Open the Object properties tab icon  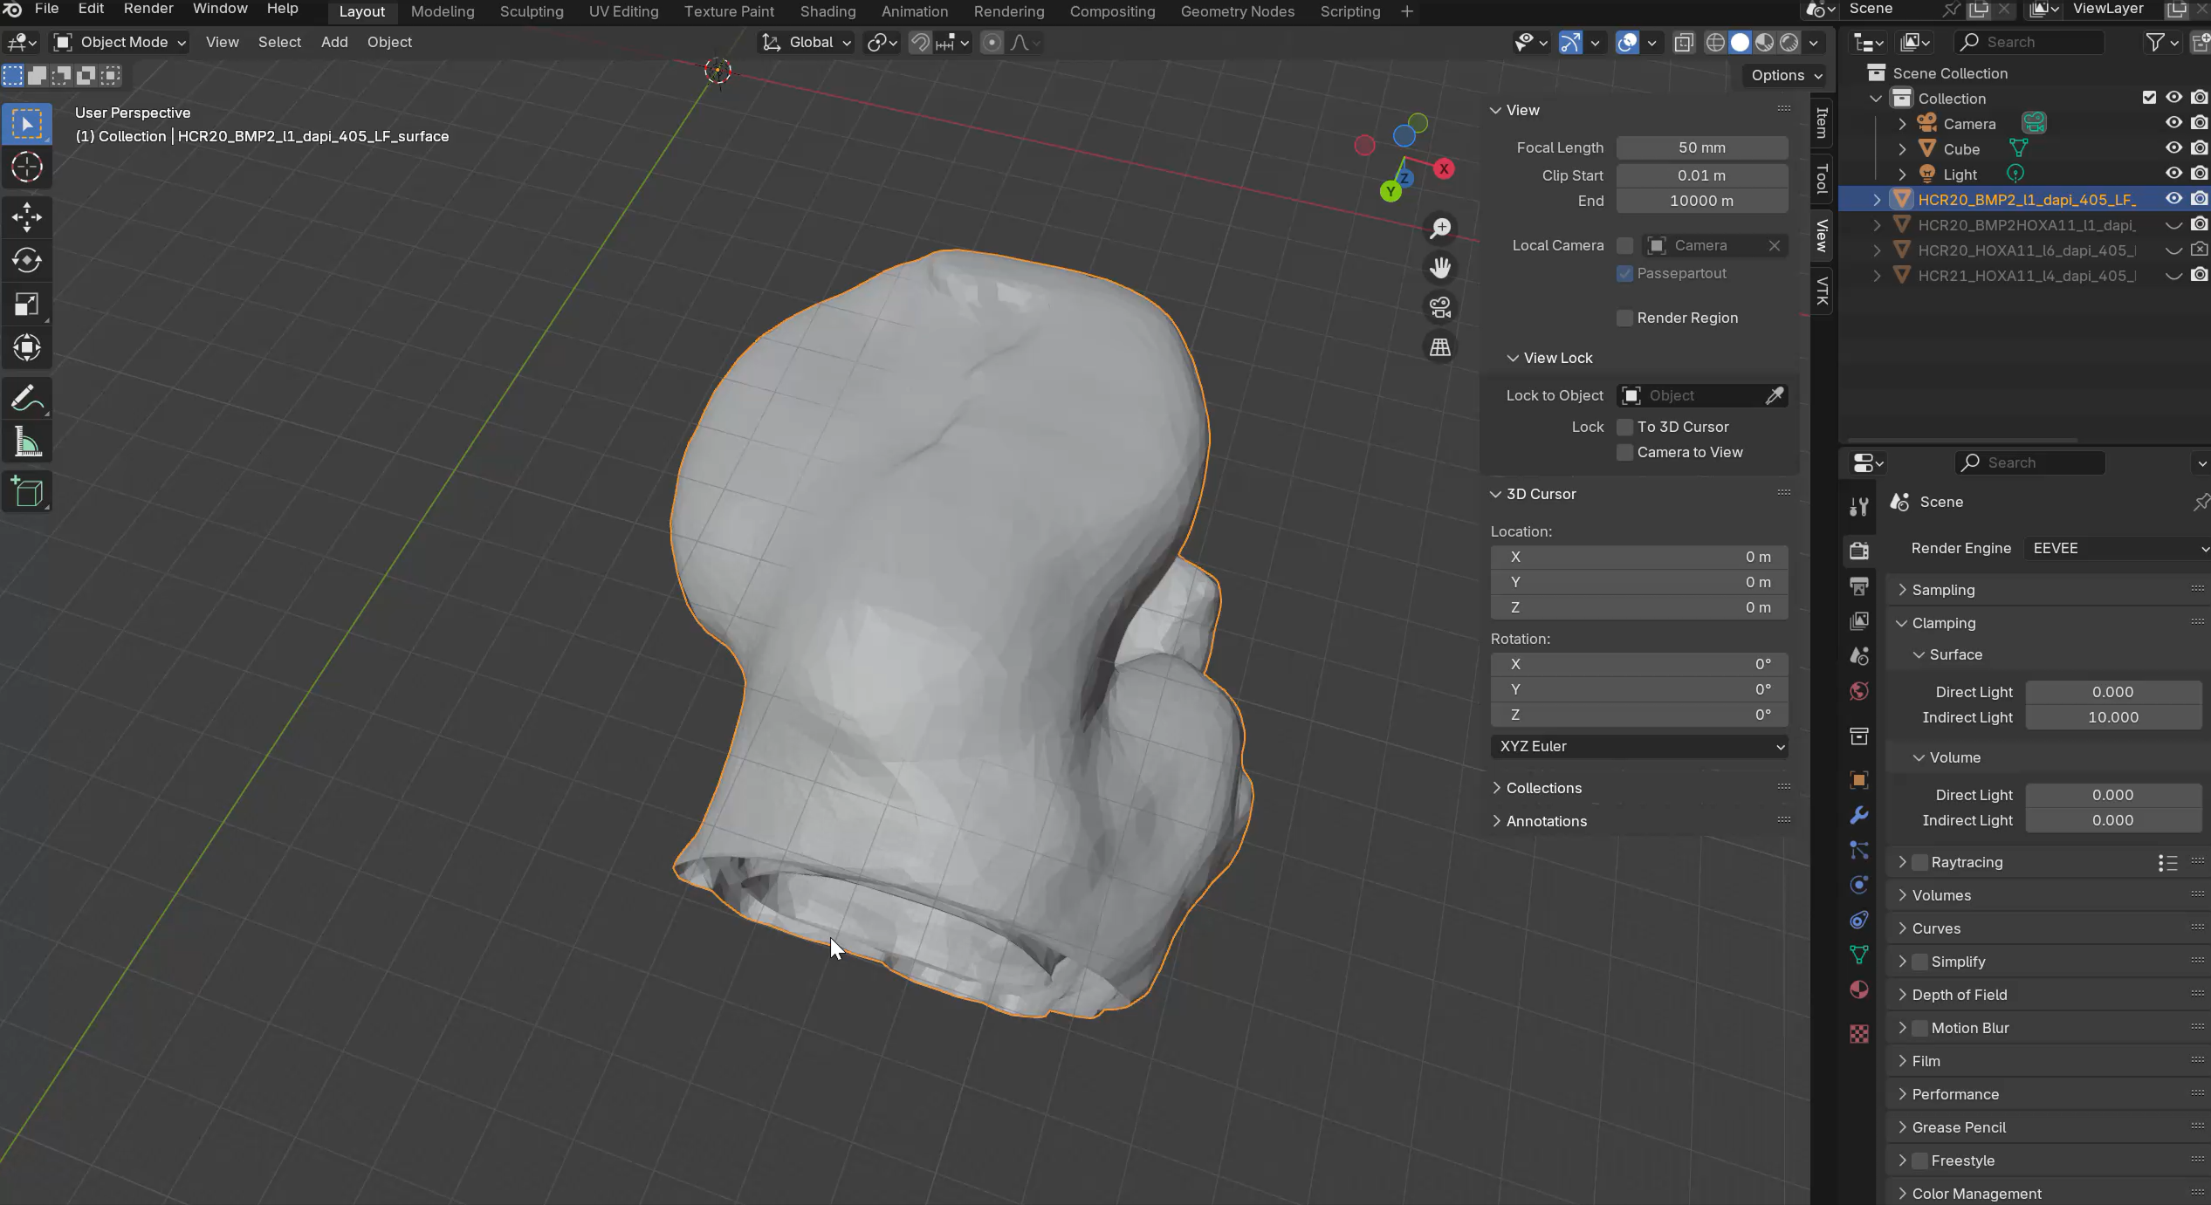click(x=1859, y=779)
